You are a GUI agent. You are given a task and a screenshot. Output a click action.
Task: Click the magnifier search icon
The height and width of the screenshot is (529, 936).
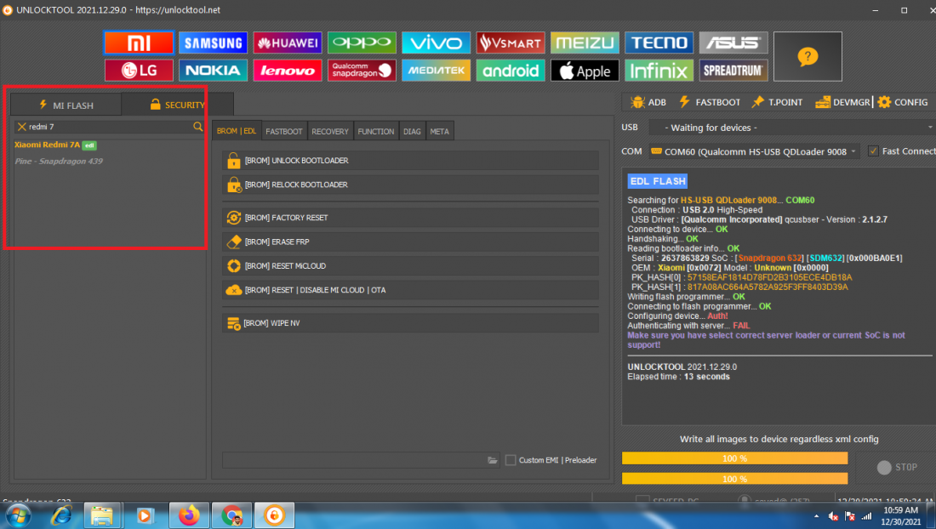197,127
